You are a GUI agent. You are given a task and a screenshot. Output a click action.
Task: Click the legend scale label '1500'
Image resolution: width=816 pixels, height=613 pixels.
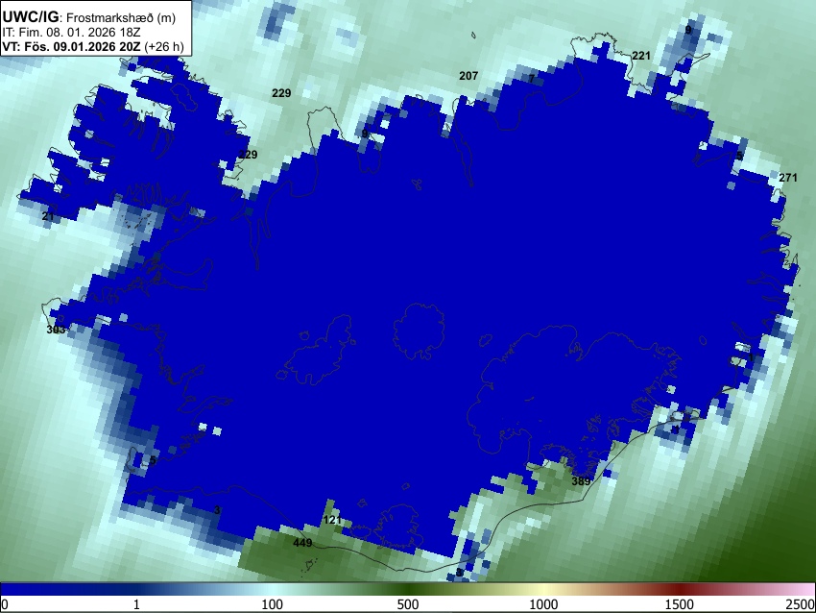(x=680, y=604)
